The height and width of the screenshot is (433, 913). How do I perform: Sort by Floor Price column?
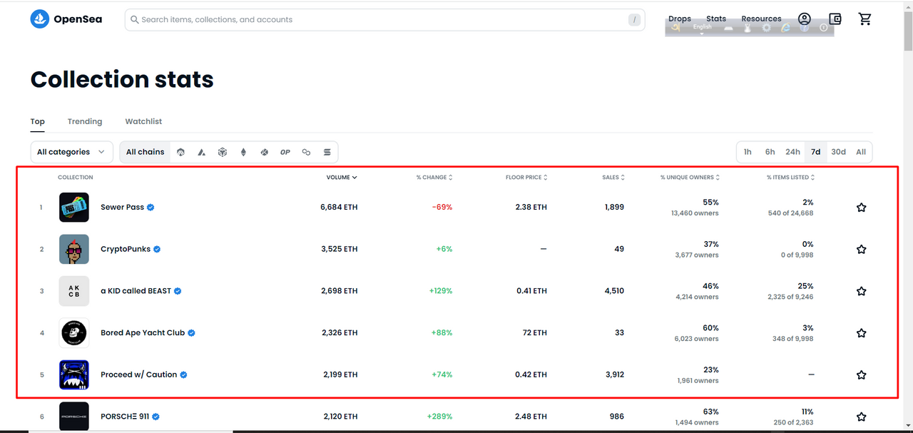point(526,177)
